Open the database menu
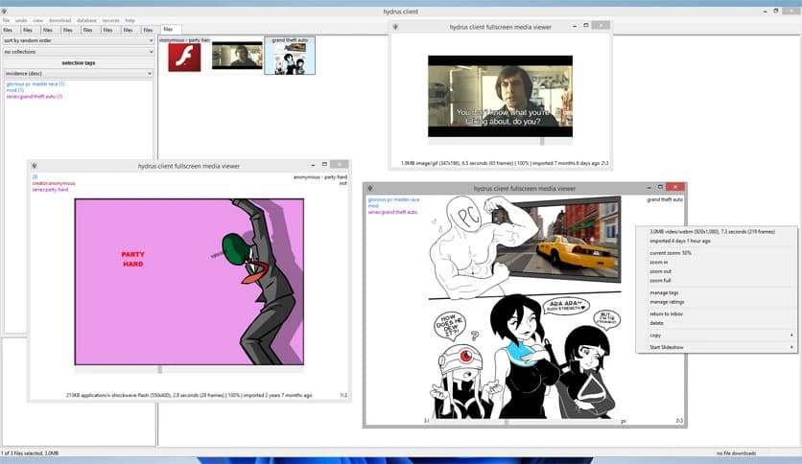802x464 pixels. tap(86, 20)
